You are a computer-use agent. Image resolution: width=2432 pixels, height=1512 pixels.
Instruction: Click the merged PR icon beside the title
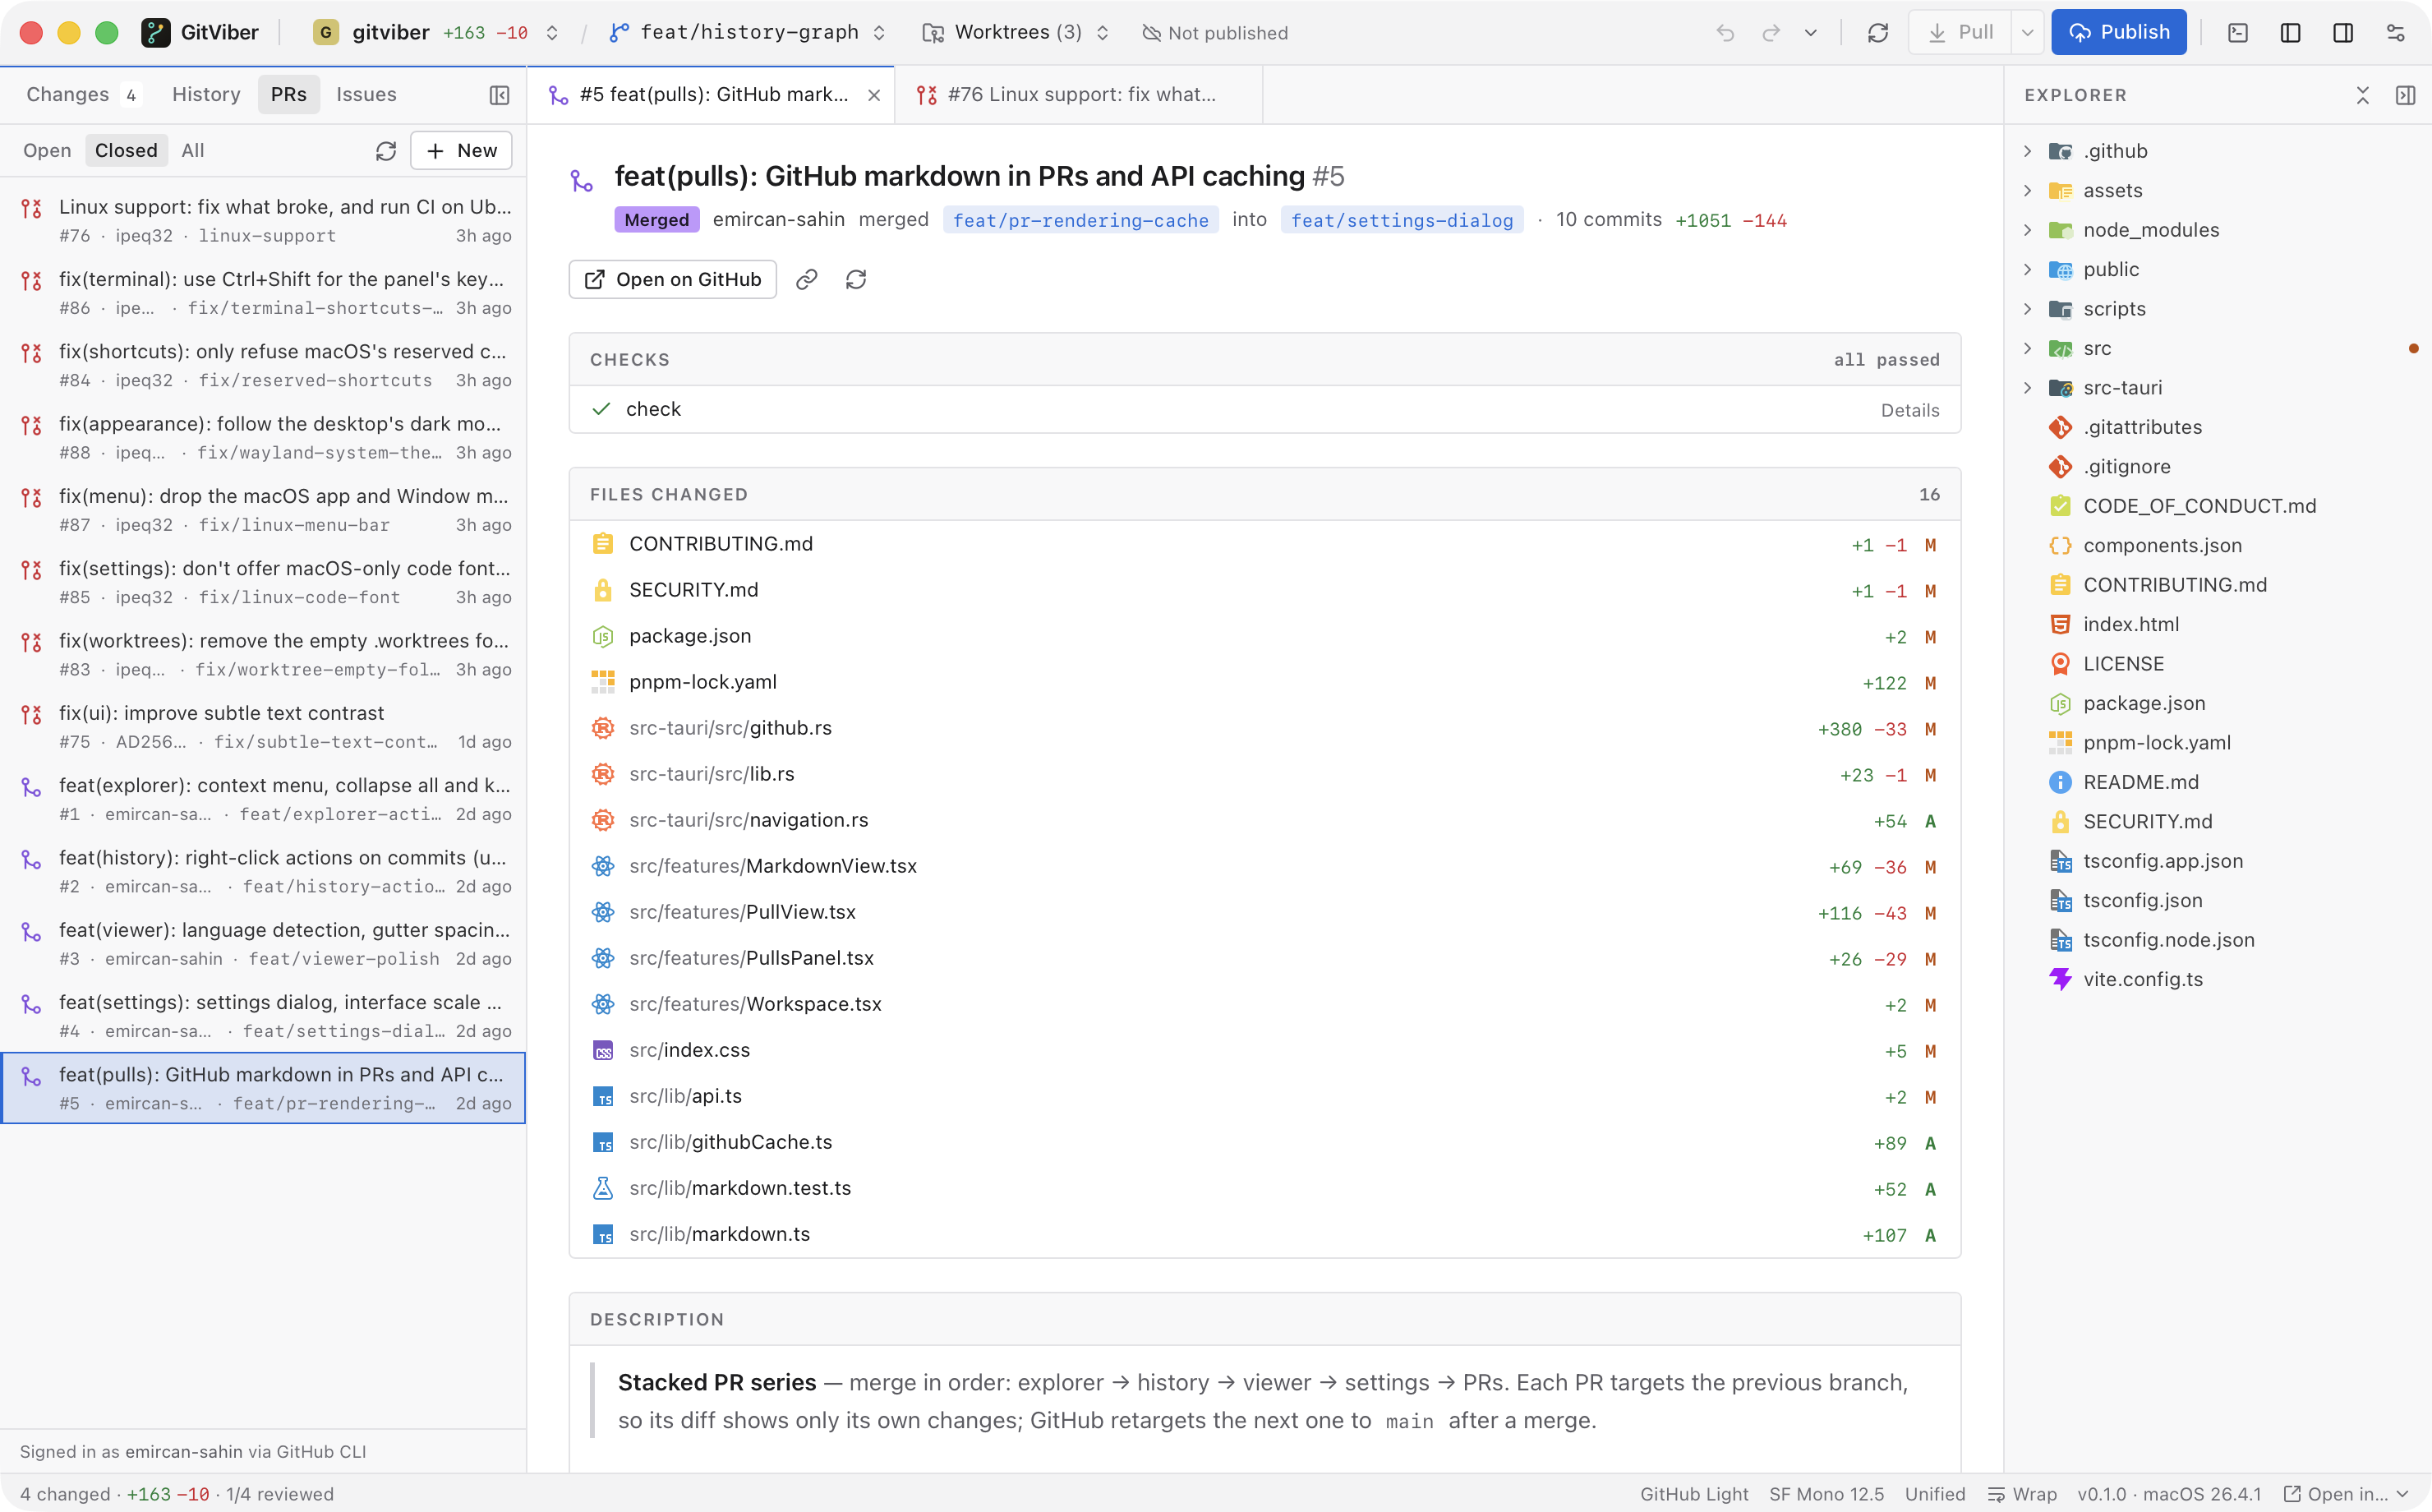581,180
